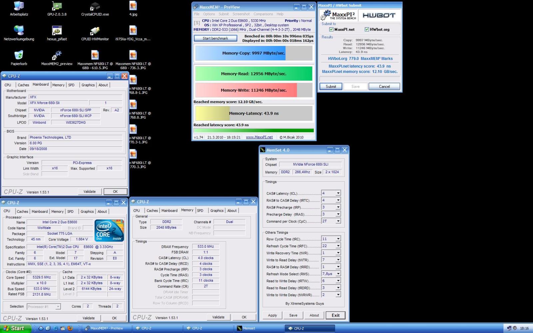Click Cancel in the HWbot Submit window

tap(384, 86)
